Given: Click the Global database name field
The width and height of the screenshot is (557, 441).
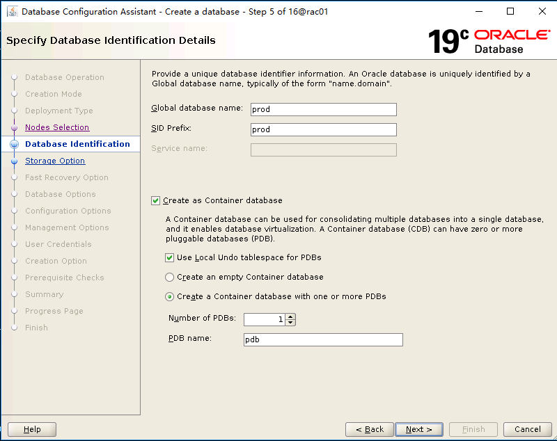Looking at the screenshot, I should pyautogui.click(x=323, y=109).
